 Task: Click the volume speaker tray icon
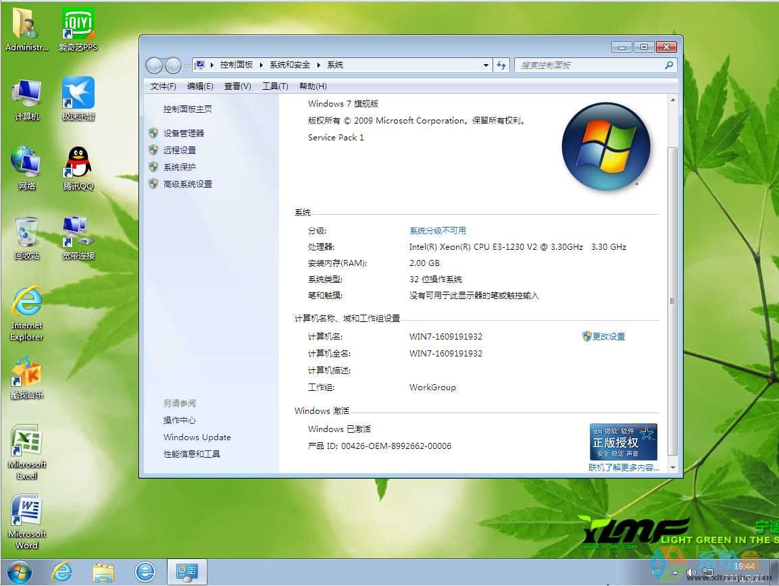[x=691, y=572]
